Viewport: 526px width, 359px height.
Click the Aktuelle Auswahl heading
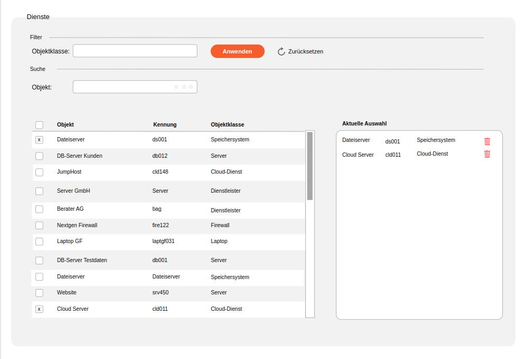coord(364,123)
